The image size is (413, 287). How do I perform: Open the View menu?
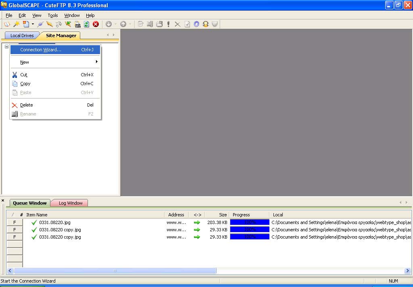[37, 15]
